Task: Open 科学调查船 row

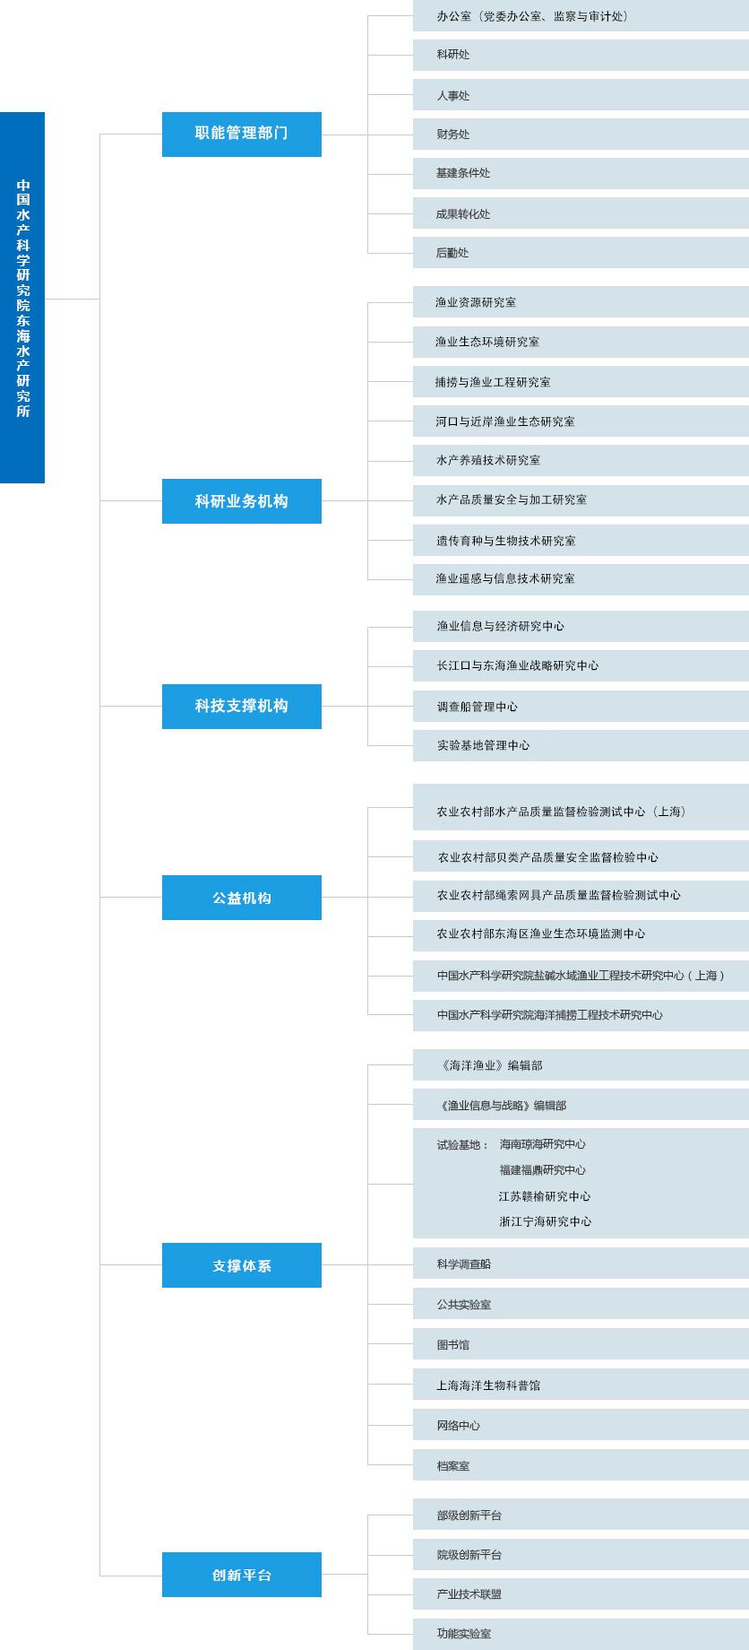Action: [581, 1264]
